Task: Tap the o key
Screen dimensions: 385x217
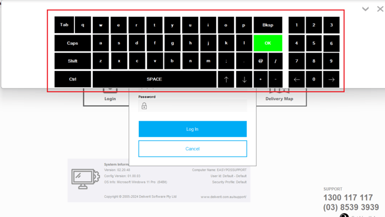Action: coord(226,25)
